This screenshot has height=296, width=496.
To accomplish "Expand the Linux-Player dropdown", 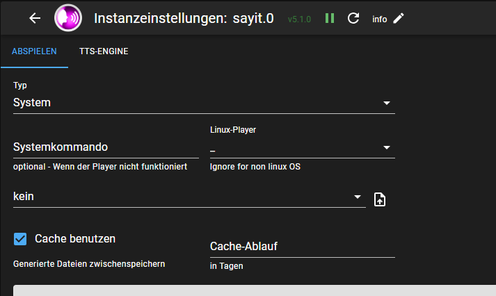I will point(302,147).
